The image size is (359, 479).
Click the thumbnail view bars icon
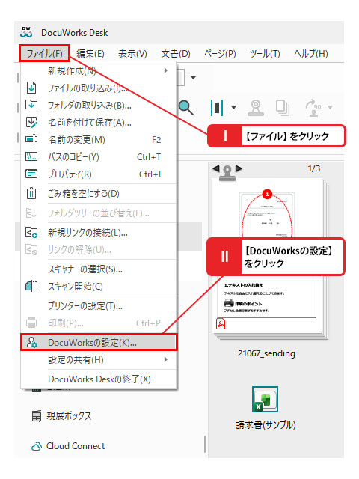[217, 107]
